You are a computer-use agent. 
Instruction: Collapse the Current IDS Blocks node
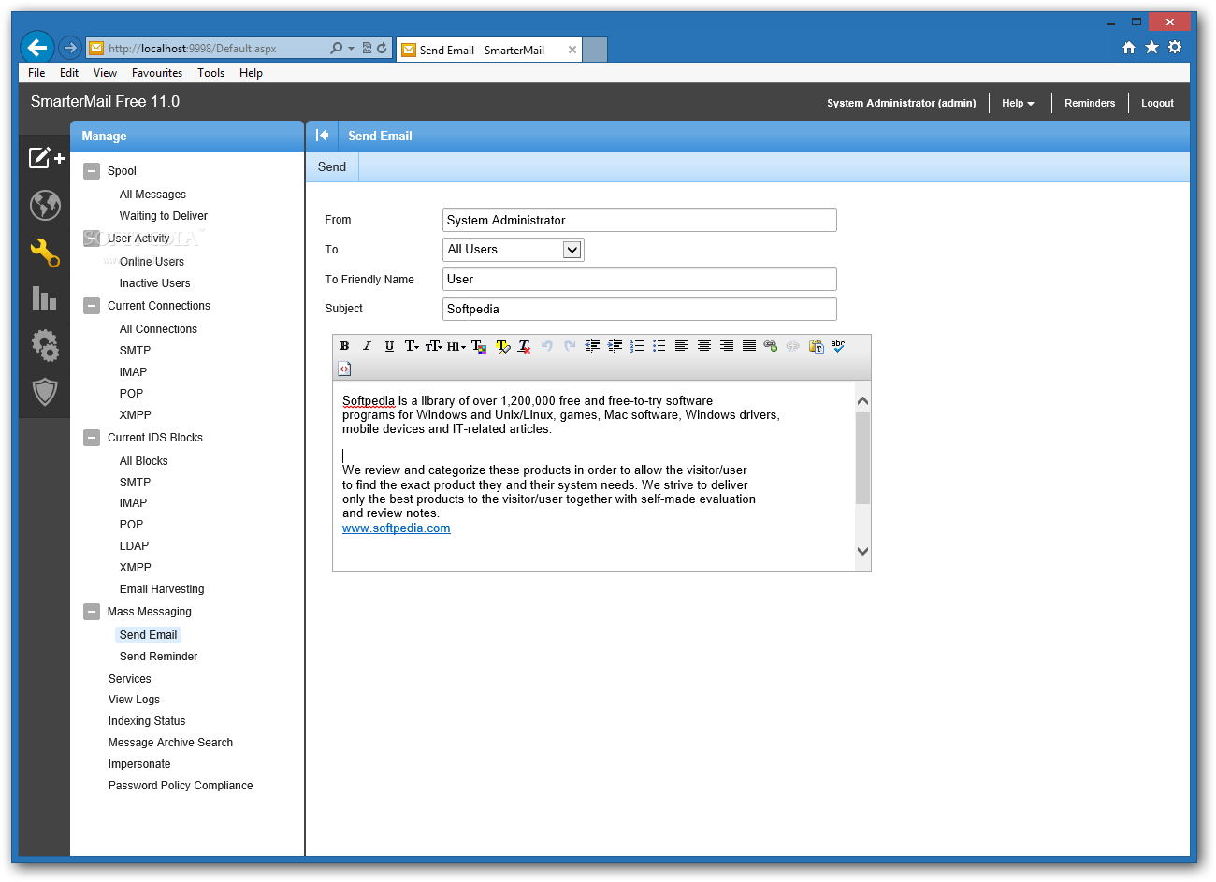point(92,438)
